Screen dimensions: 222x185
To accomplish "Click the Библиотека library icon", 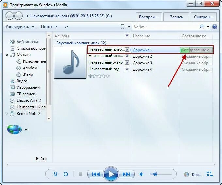I will [x=12, y=42].
